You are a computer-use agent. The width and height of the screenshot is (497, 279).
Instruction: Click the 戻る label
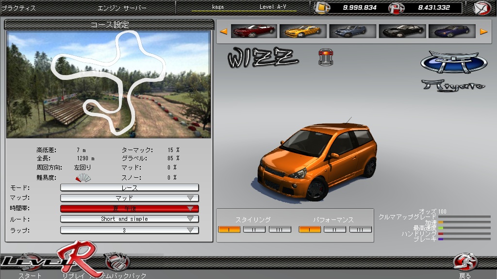[x=464, y=276]
